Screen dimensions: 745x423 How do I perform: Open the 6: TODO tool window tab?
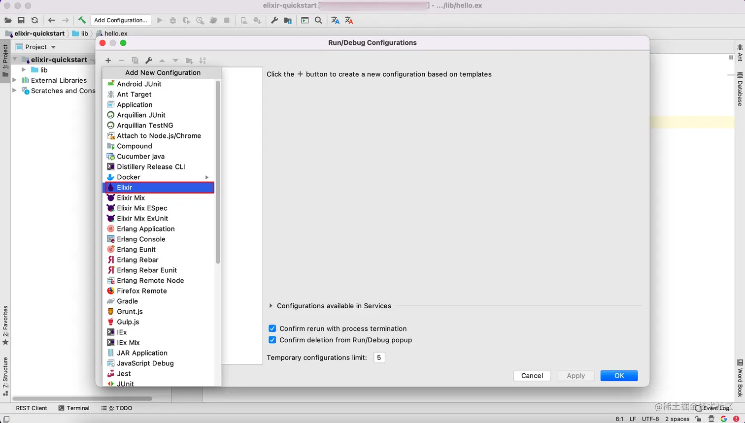[x=117, y=408]
